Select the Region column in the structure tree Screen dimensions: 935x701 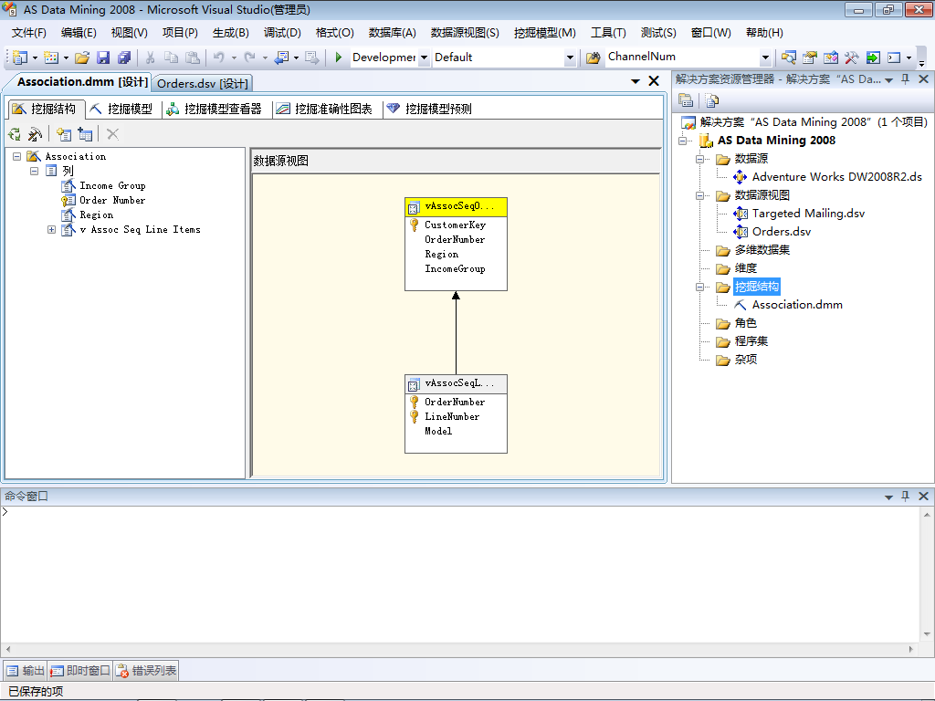96,215
